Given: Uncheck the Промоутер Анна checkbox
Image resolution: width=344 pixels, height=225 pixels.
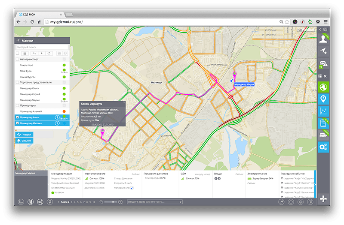Looking at the screenshot, I should (17, 117).
